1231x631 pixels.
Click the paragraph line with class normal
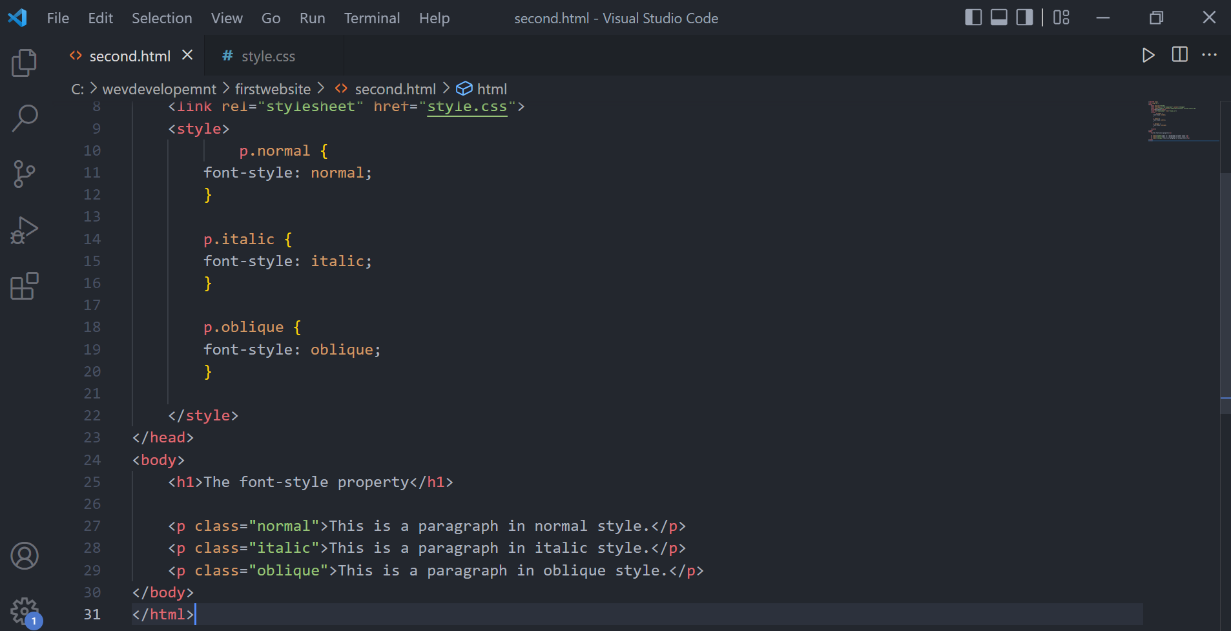(427, 526)
